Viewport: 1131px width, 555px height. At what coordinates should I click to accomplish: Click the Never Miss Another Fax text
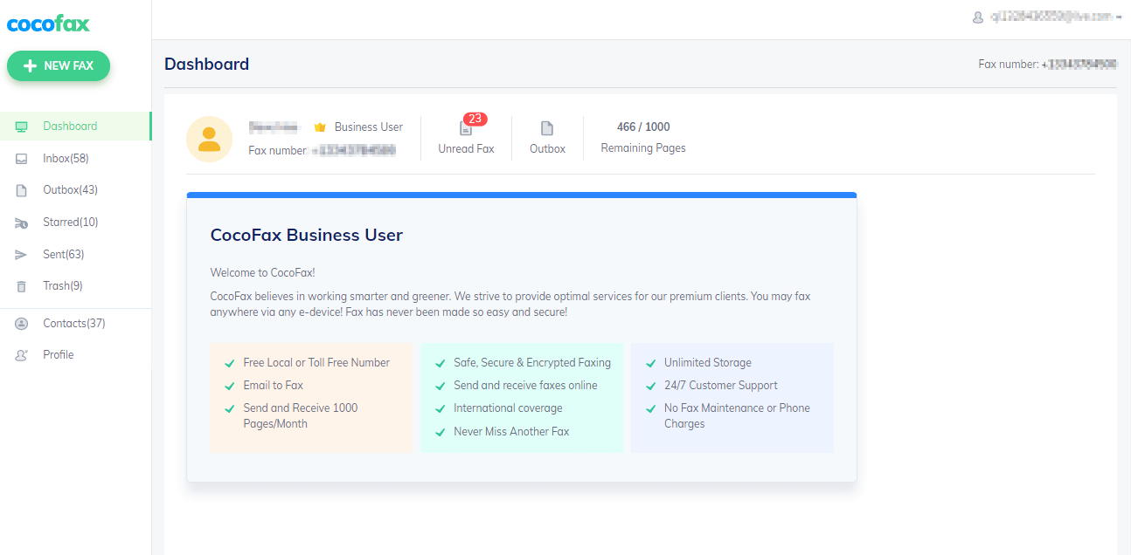[511, 432]
